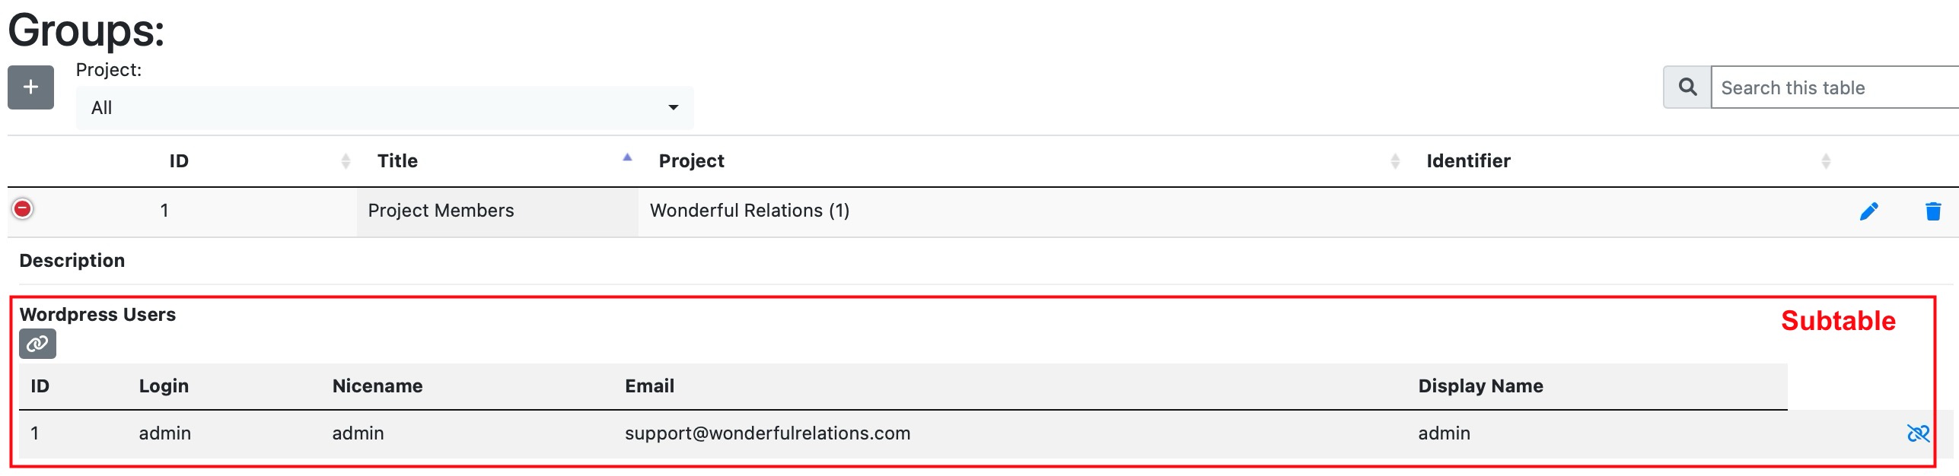This screenshot has height=476, width=1959.
Task: Click the Nicename column header in subtable
Action: [377, 386]
